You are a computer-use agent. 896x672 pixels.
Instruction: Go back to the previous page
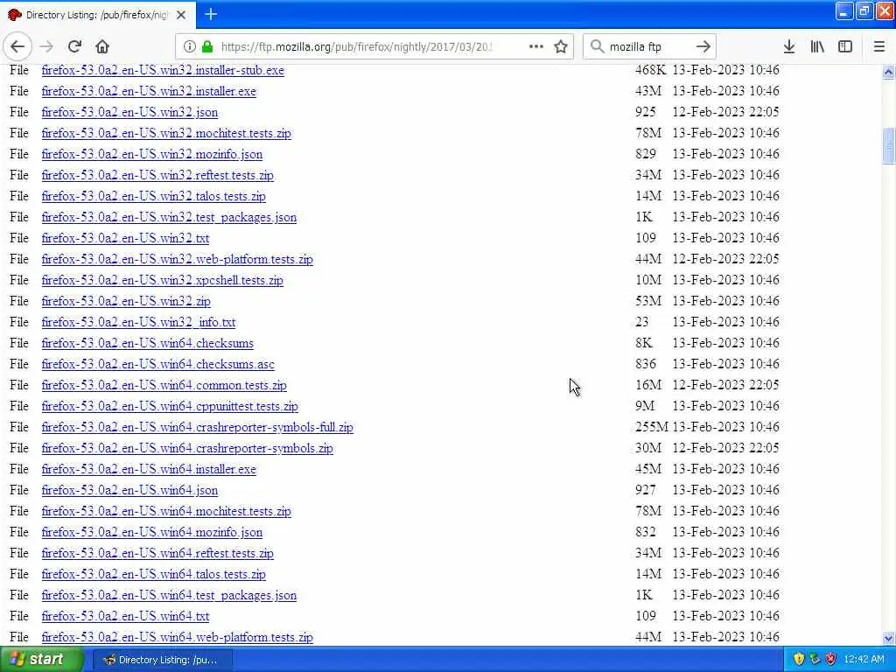click(17, 46)
